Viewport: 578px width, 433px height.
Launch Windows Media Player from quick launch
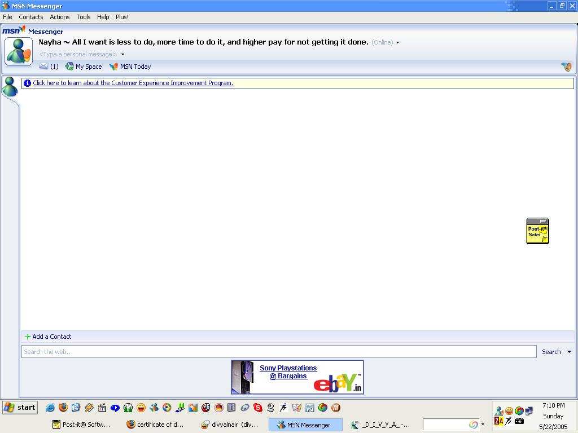coord(167,408)
